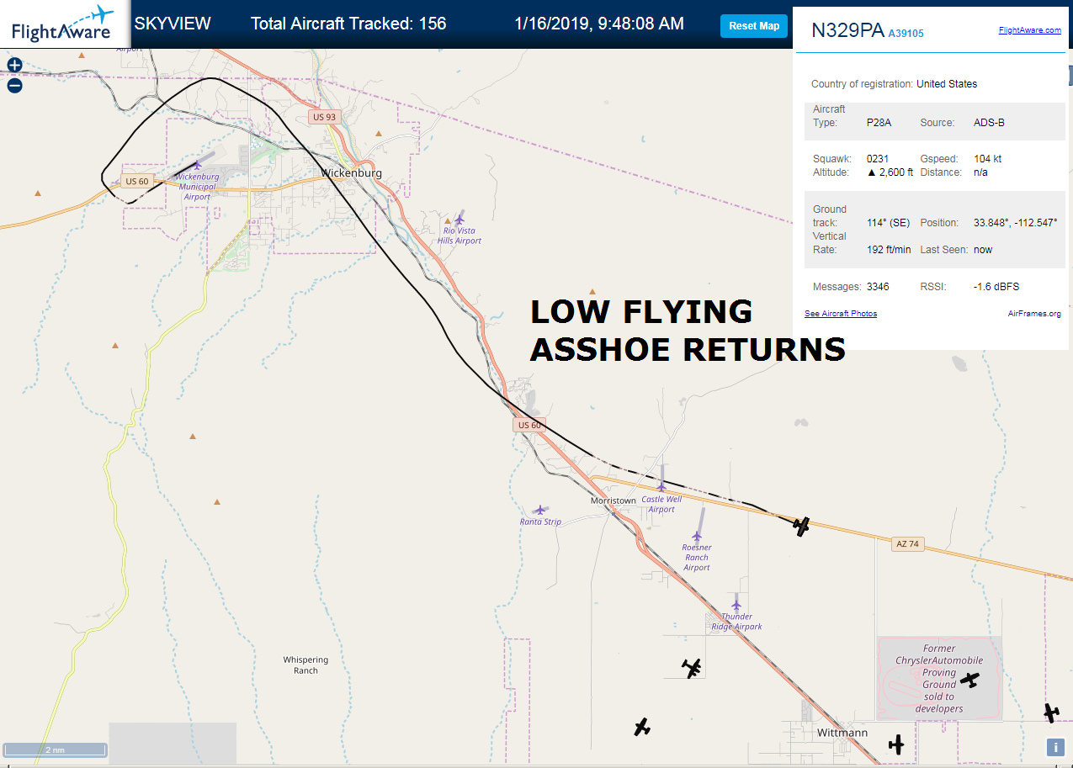Click the Wickenburg Municipal Airport marker
This screenshot has width=1073, height=768.
(x=199, y=164)
